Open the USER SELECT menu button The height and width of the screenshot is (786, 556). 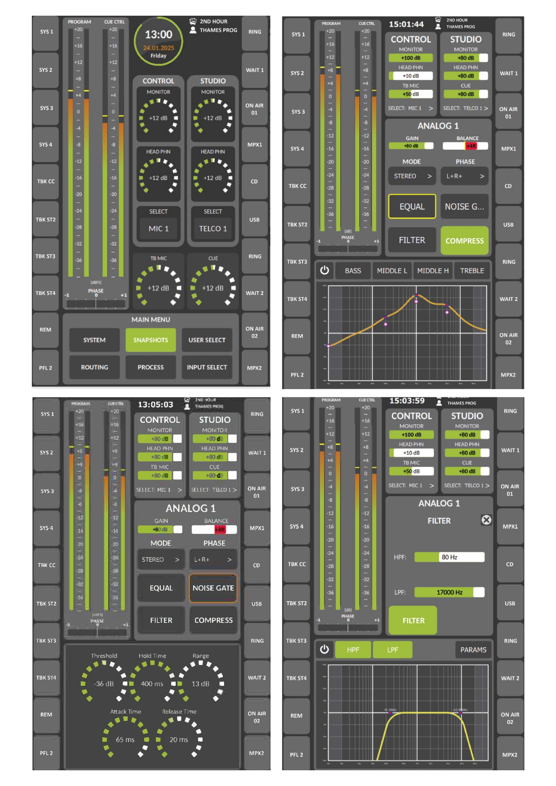[207, 340]
